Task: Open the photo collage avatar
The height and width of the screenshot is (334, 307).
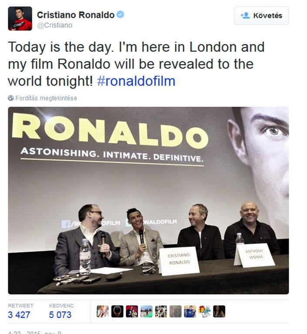Action: pos(161,311)
